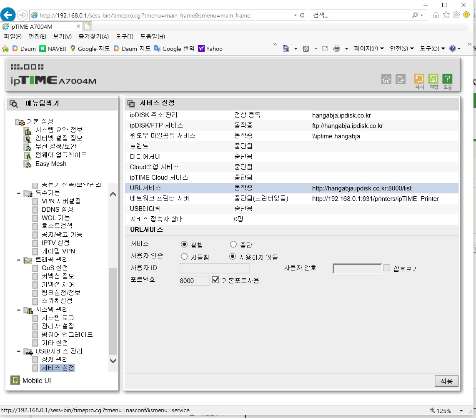The height and width of the screenshot is (418, 476).
Task: Select 사용함 for user authentication
Action: 184,256
